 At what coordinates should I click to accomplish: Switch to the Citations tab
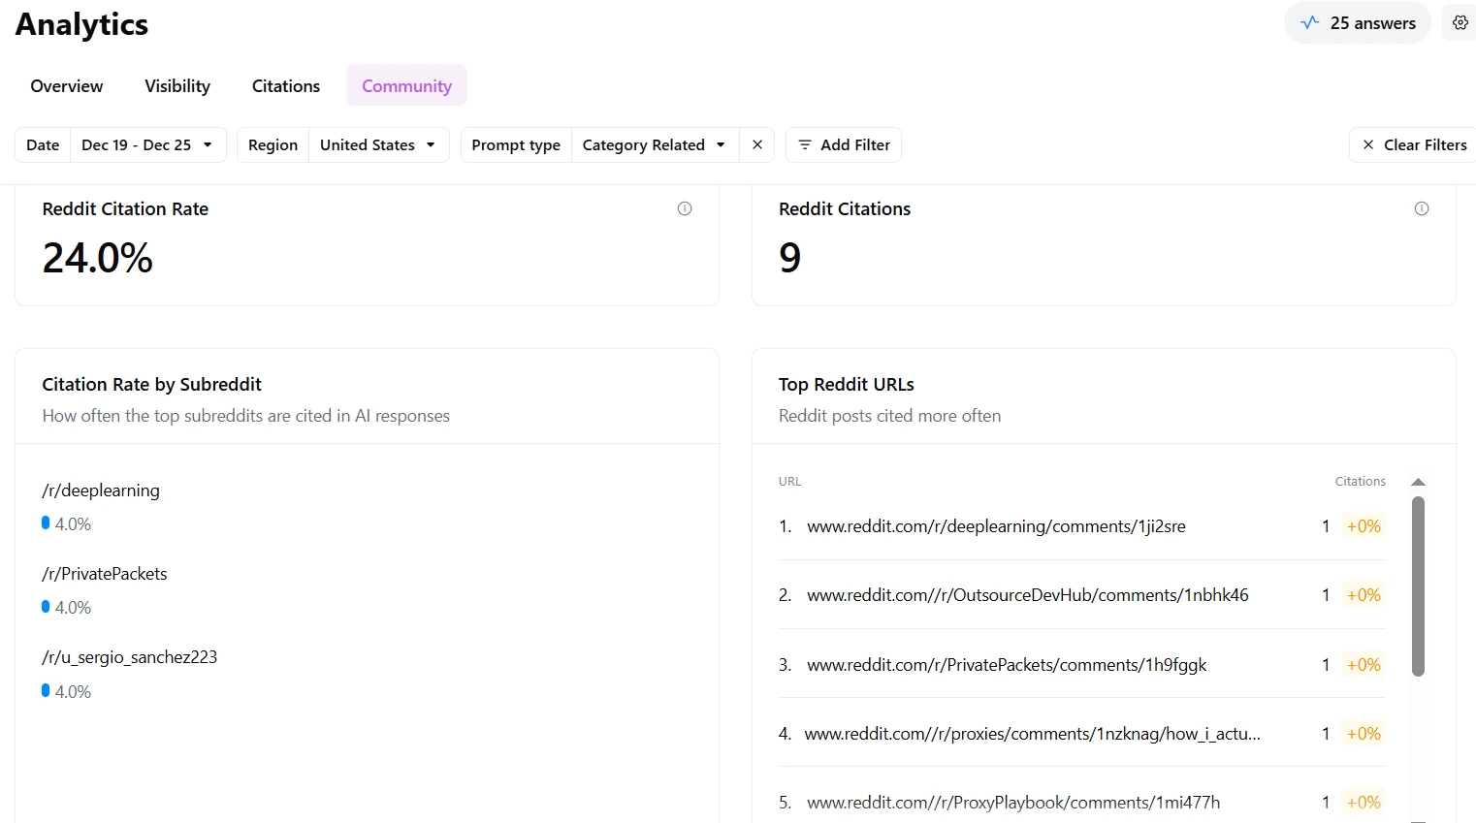tap(286, 85)
